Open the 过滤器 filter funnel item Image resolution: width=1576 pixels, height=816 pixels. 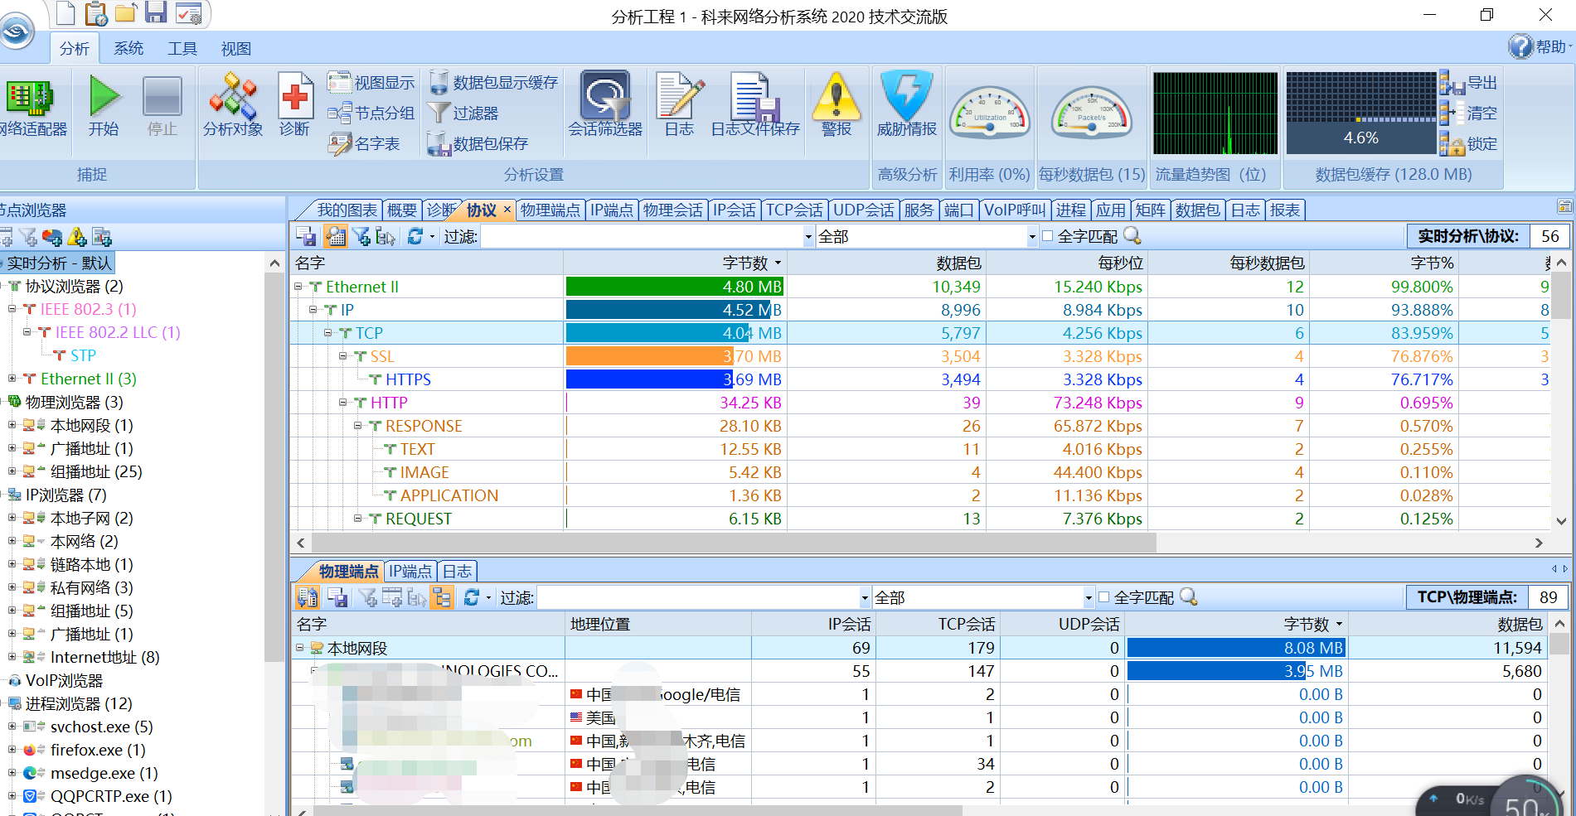[463, 113]
